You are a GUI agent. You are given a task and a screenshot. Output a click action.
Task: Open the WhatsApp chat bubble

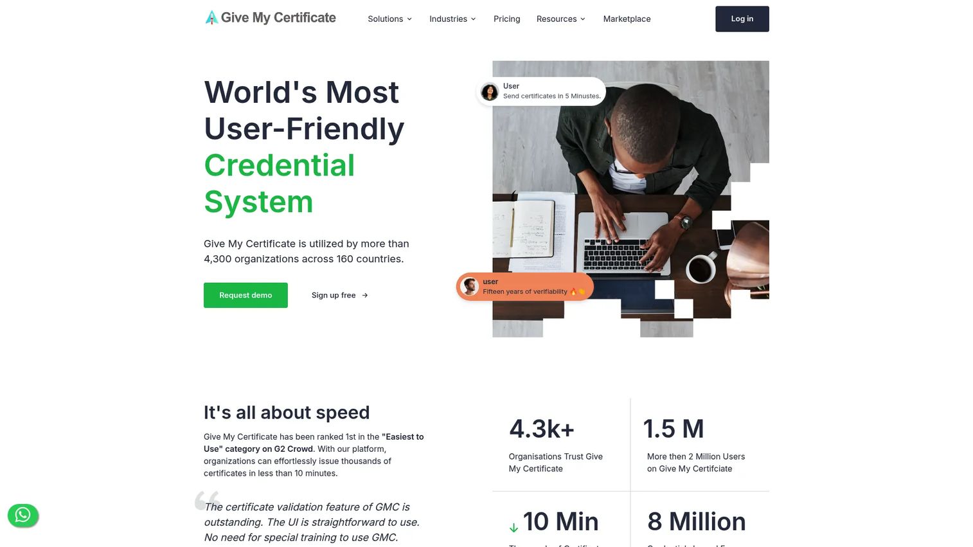[x=23, y=515]
